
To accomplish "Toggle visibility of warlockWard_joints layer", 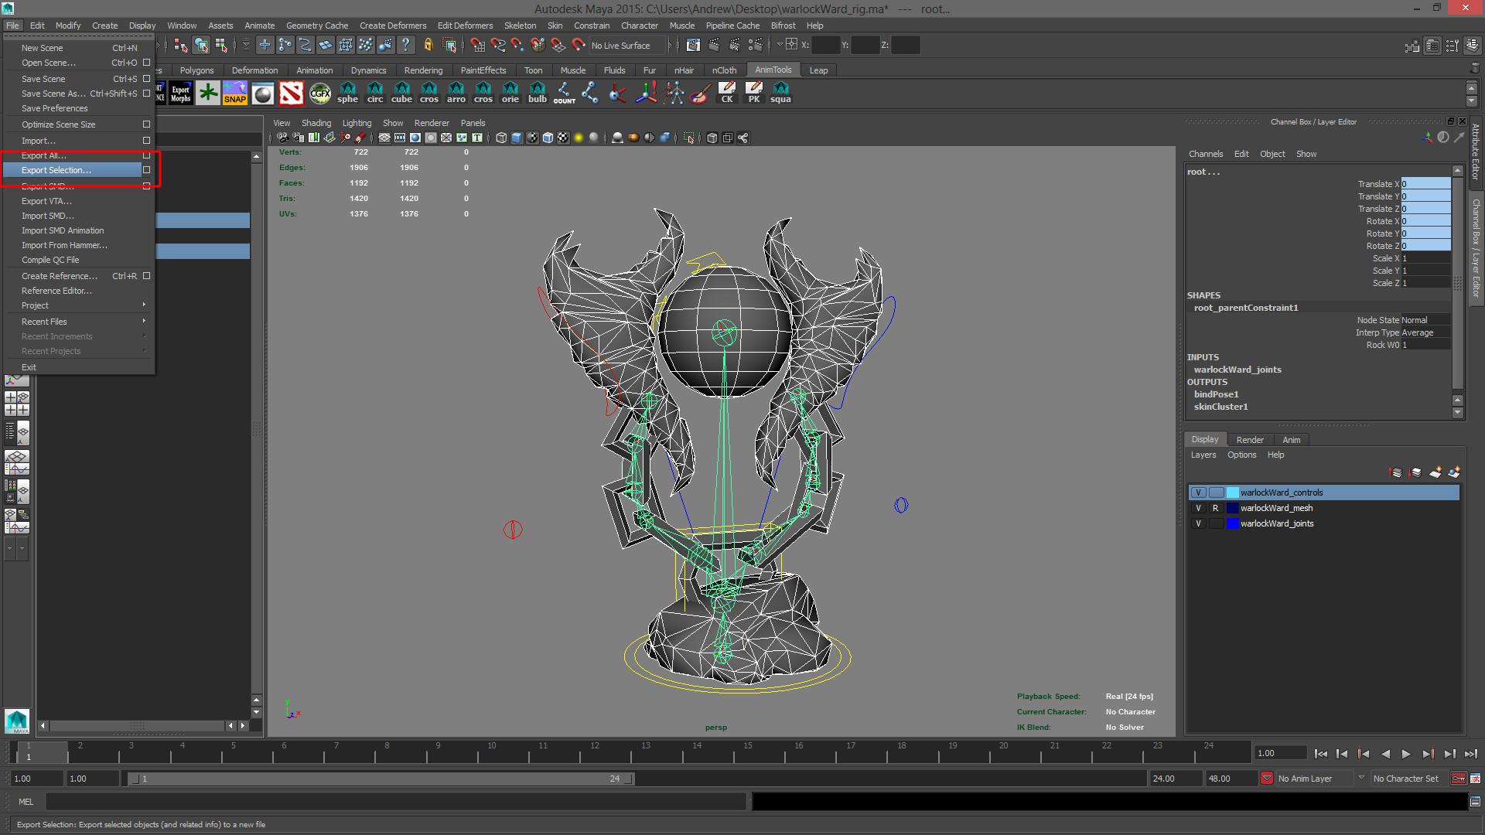I will [1198, 523].
